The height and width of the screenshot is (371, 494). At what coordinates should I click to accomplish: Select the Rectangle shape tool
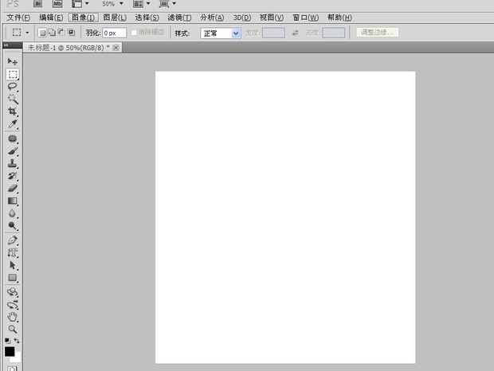coord(12,278)
